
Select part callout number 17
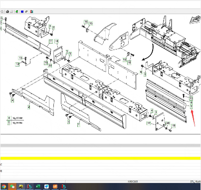(149, 123)
